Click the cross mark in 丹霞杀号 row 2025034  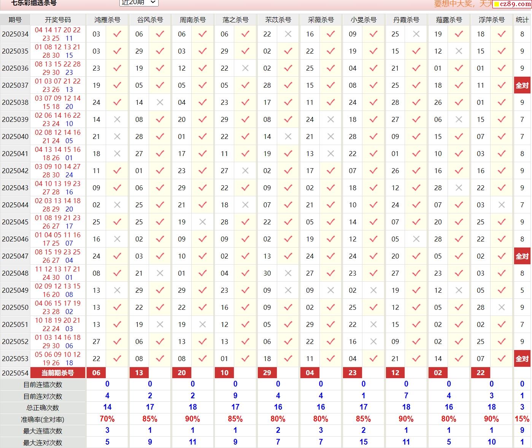416,34
